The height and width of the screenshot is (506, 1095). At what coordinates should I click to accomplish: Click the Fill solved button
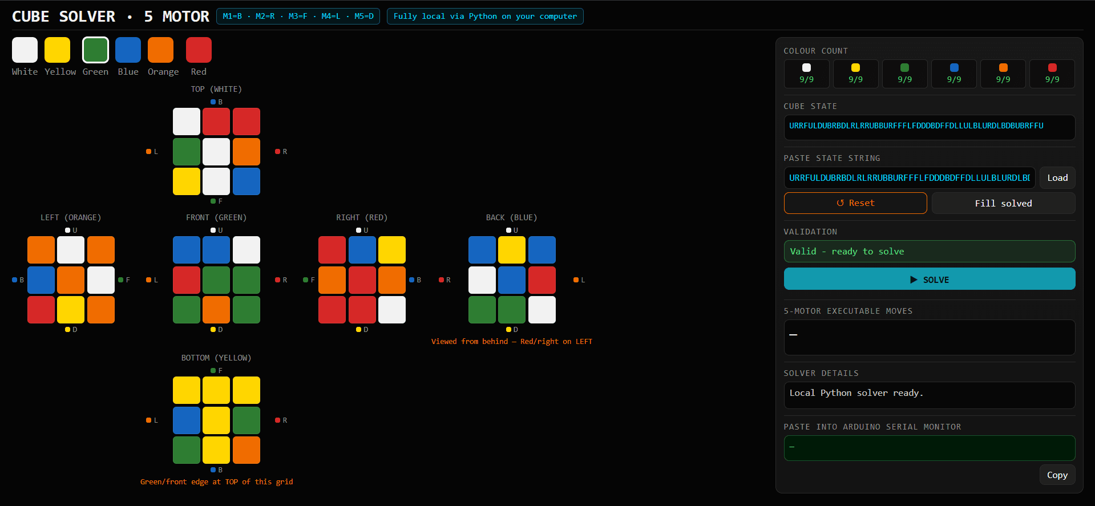tap(1003, 203)
